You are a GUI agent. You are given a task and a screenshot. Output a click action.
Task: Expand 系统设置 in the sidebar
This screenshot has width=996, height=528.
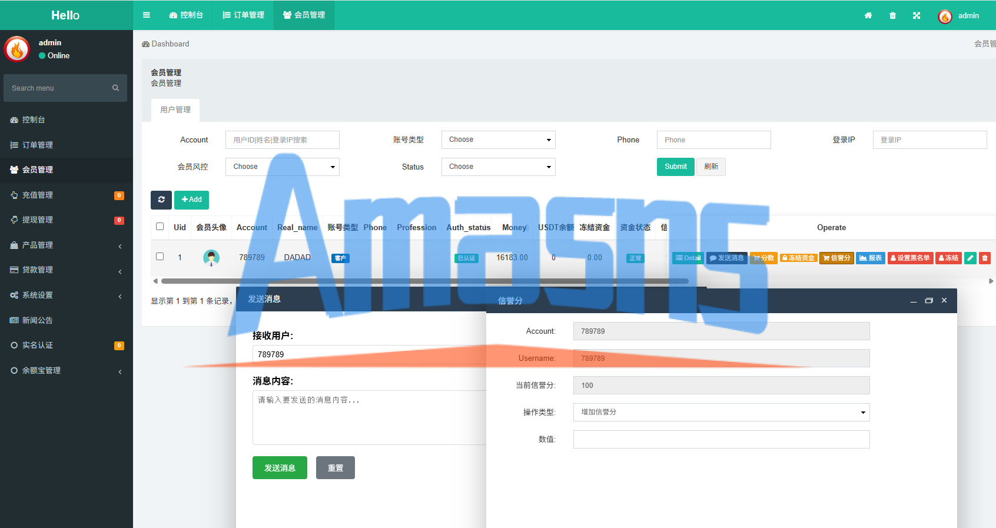tap(67, 295)
